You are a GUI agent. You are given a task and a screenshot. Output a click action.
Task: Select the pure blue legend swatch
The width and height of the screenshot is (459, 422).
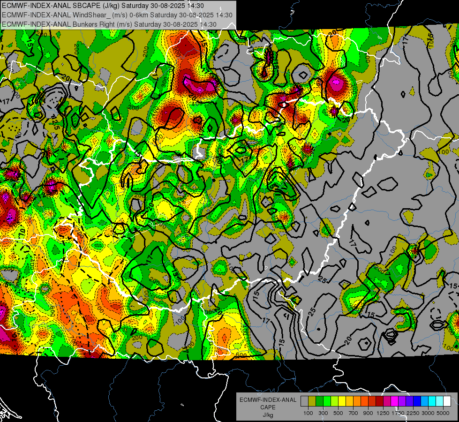coord(417,401)
